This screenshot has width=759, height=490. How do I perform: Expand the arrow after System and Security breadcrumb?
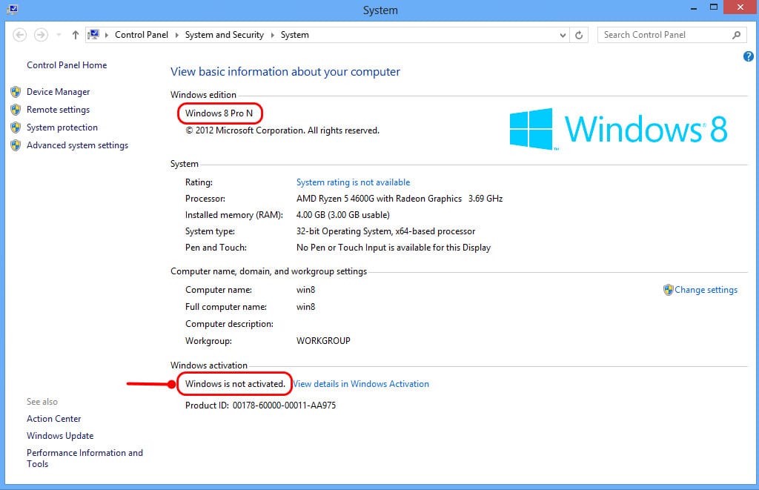(272, 35)
